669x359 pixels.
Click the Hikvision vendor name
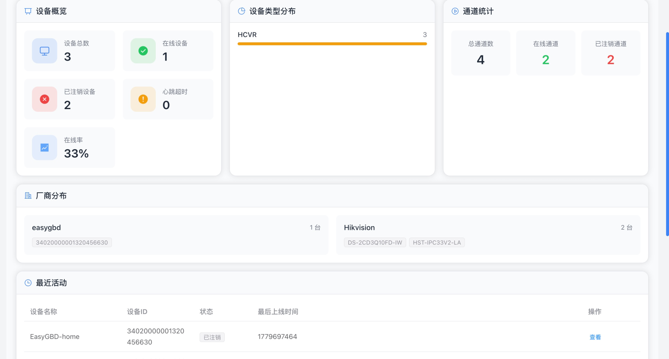359,228
